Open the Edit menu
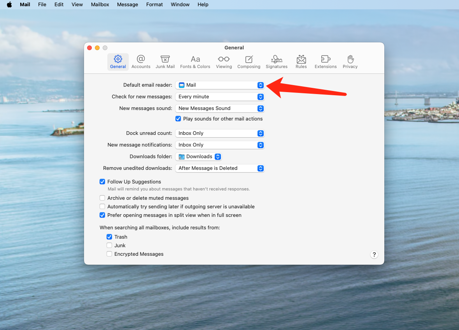 59,4
